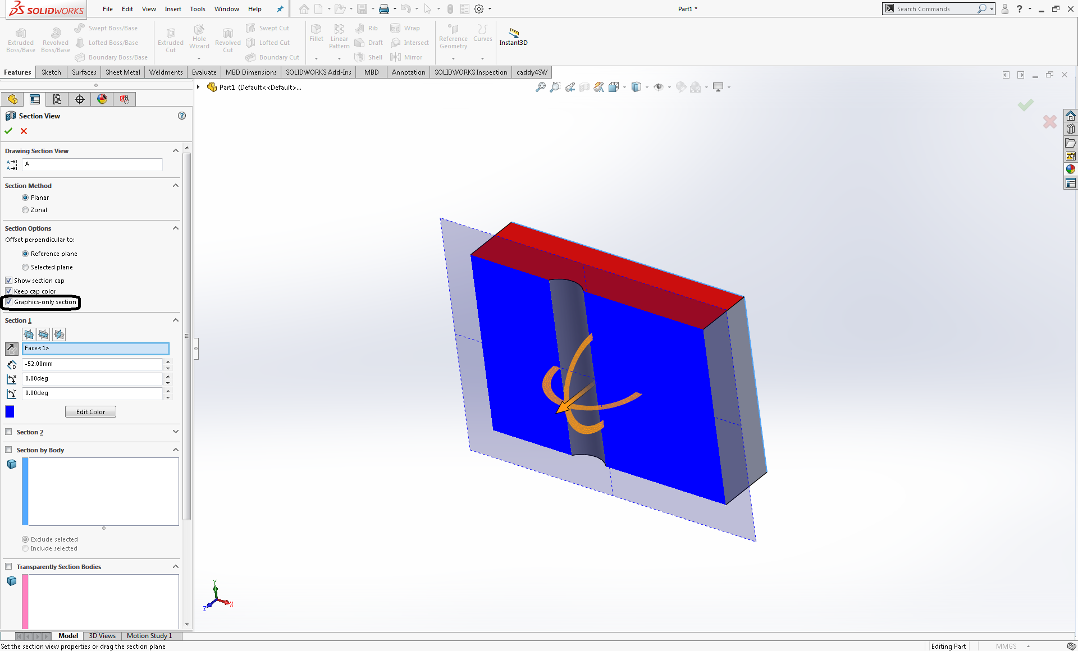The image size is (1078, 651).
Task: Open the ConfigurationManager tab icon
Action: point(57,99)
